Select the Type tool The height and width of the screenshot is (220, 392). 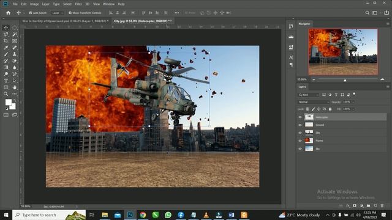click(x=6, y=81)
